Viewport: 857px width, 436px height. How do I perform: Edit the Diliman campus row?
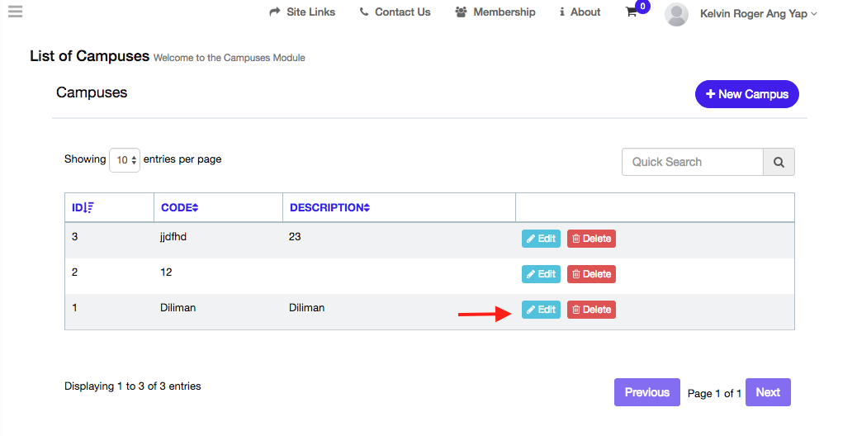(x=541, y=310)
